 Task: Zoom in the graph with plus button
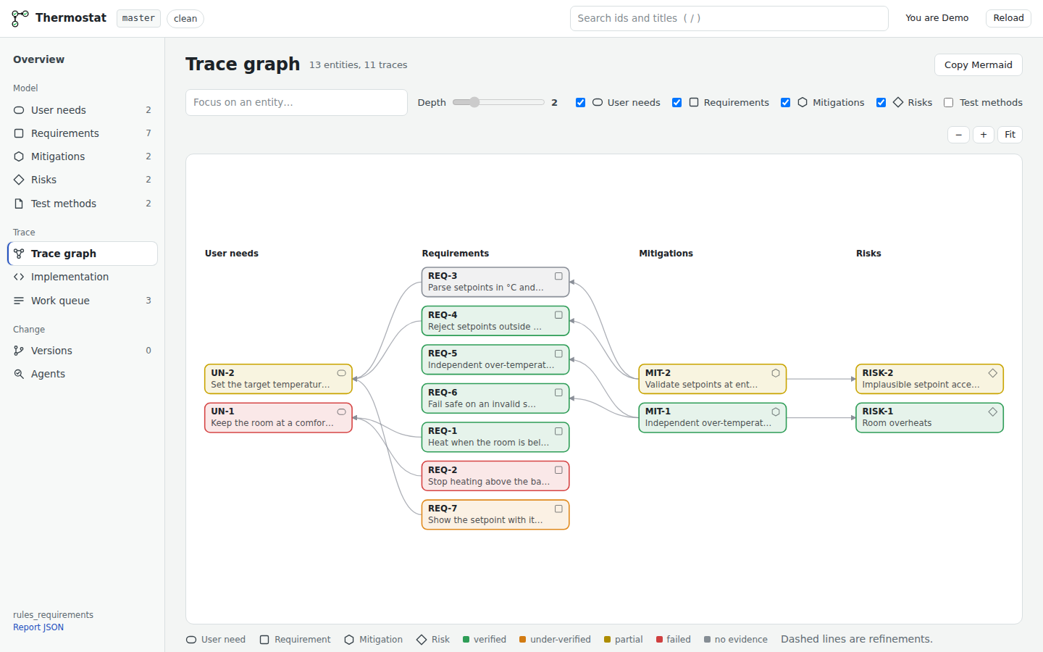[x=983, y=135]
